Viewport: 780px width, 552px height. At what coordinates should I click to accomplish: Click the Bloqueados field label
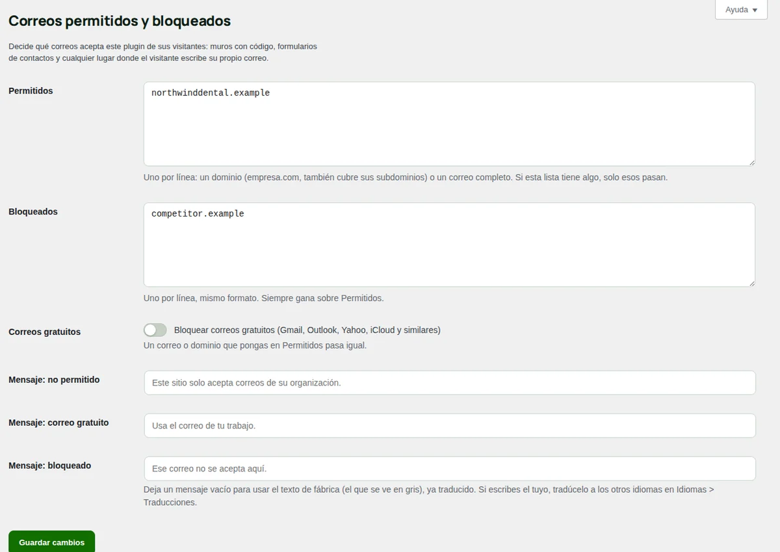click(33, 212)
